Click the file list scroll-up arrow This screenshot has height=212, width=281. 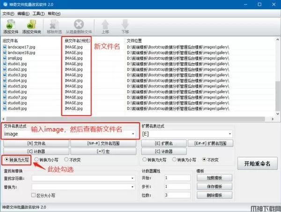coord(278,39)
